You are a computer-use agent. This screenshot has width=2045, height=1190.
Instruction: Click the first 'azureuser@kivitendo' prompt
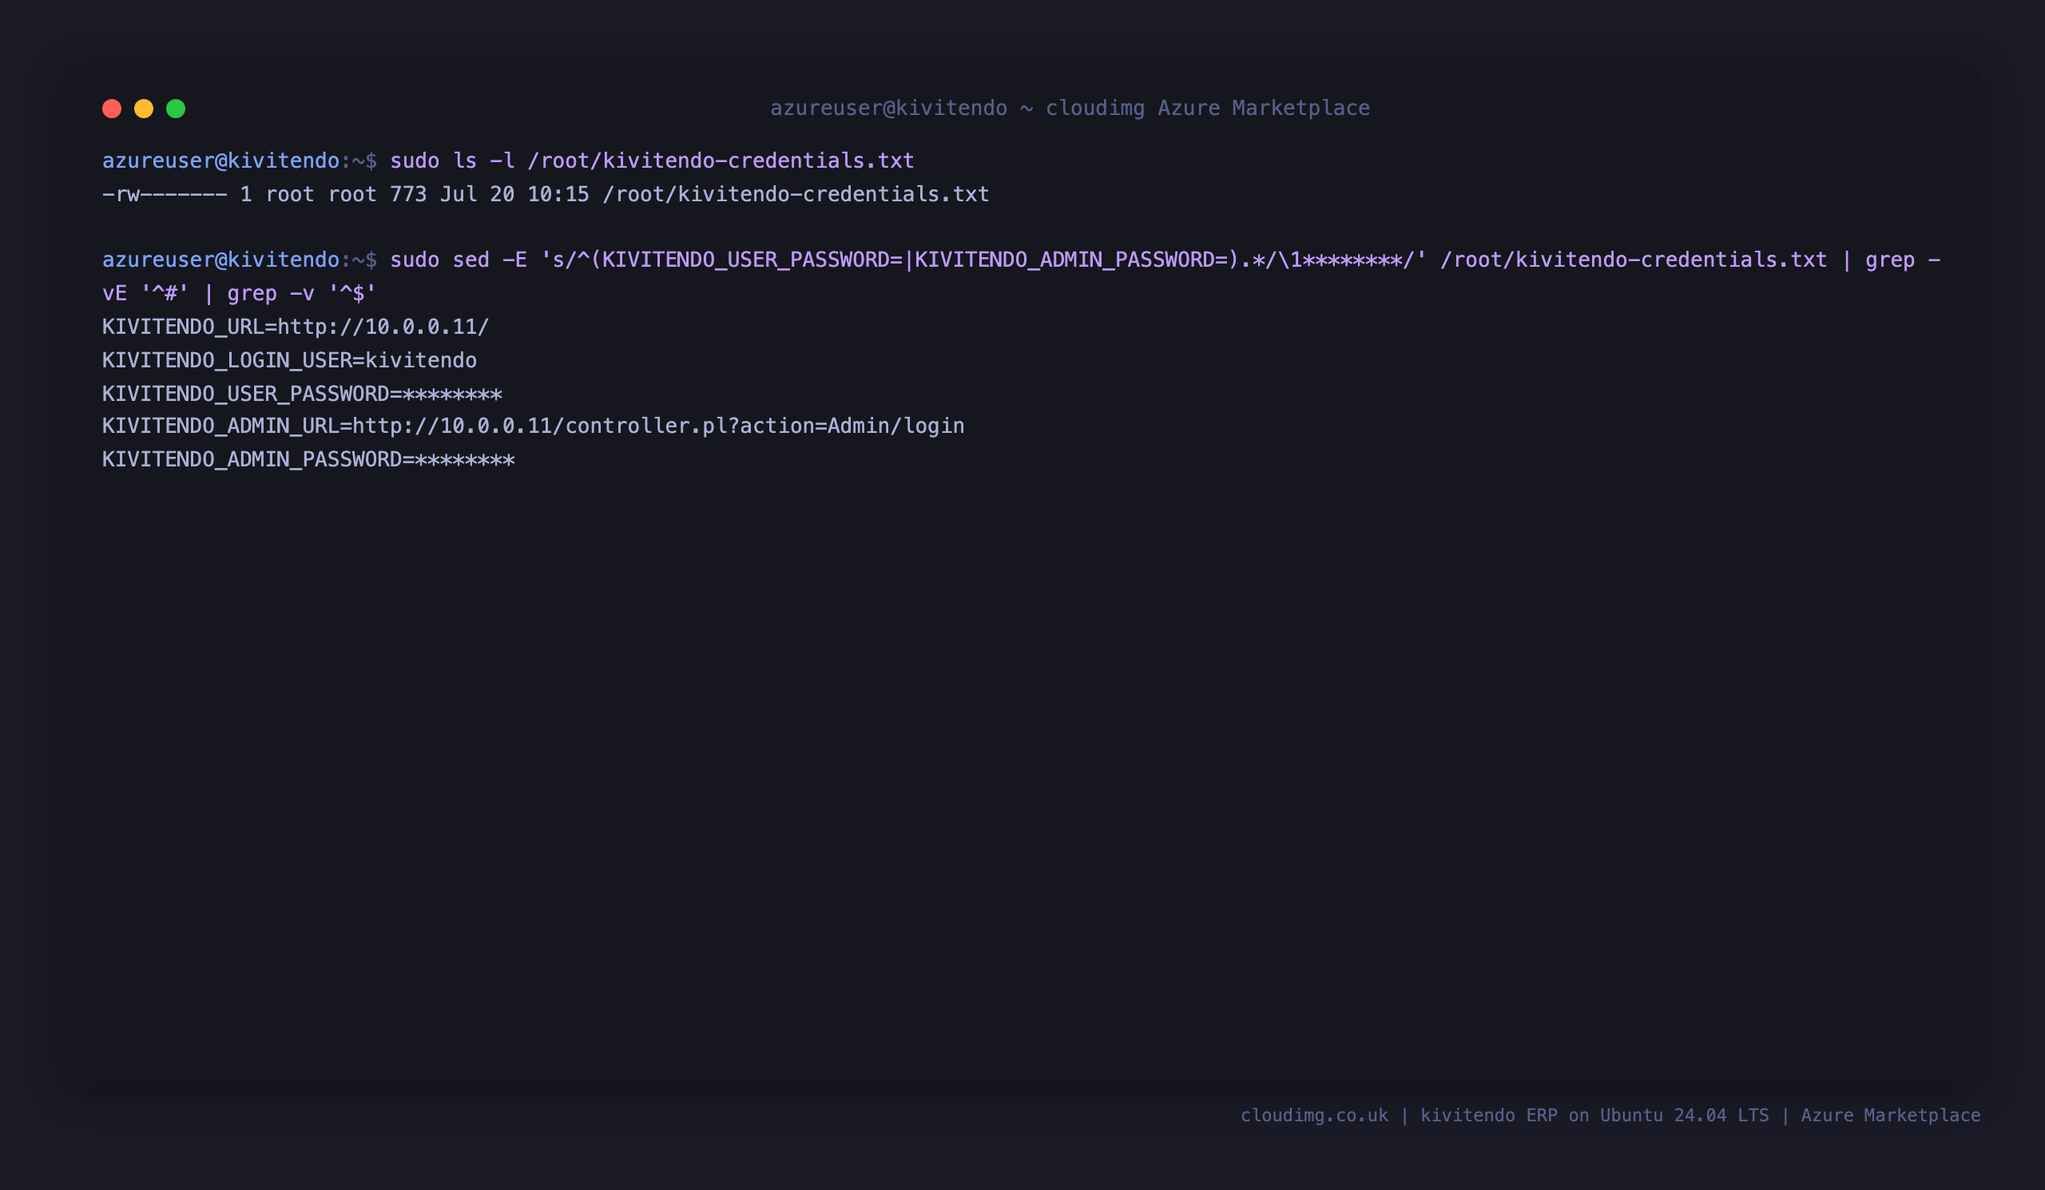220,161
